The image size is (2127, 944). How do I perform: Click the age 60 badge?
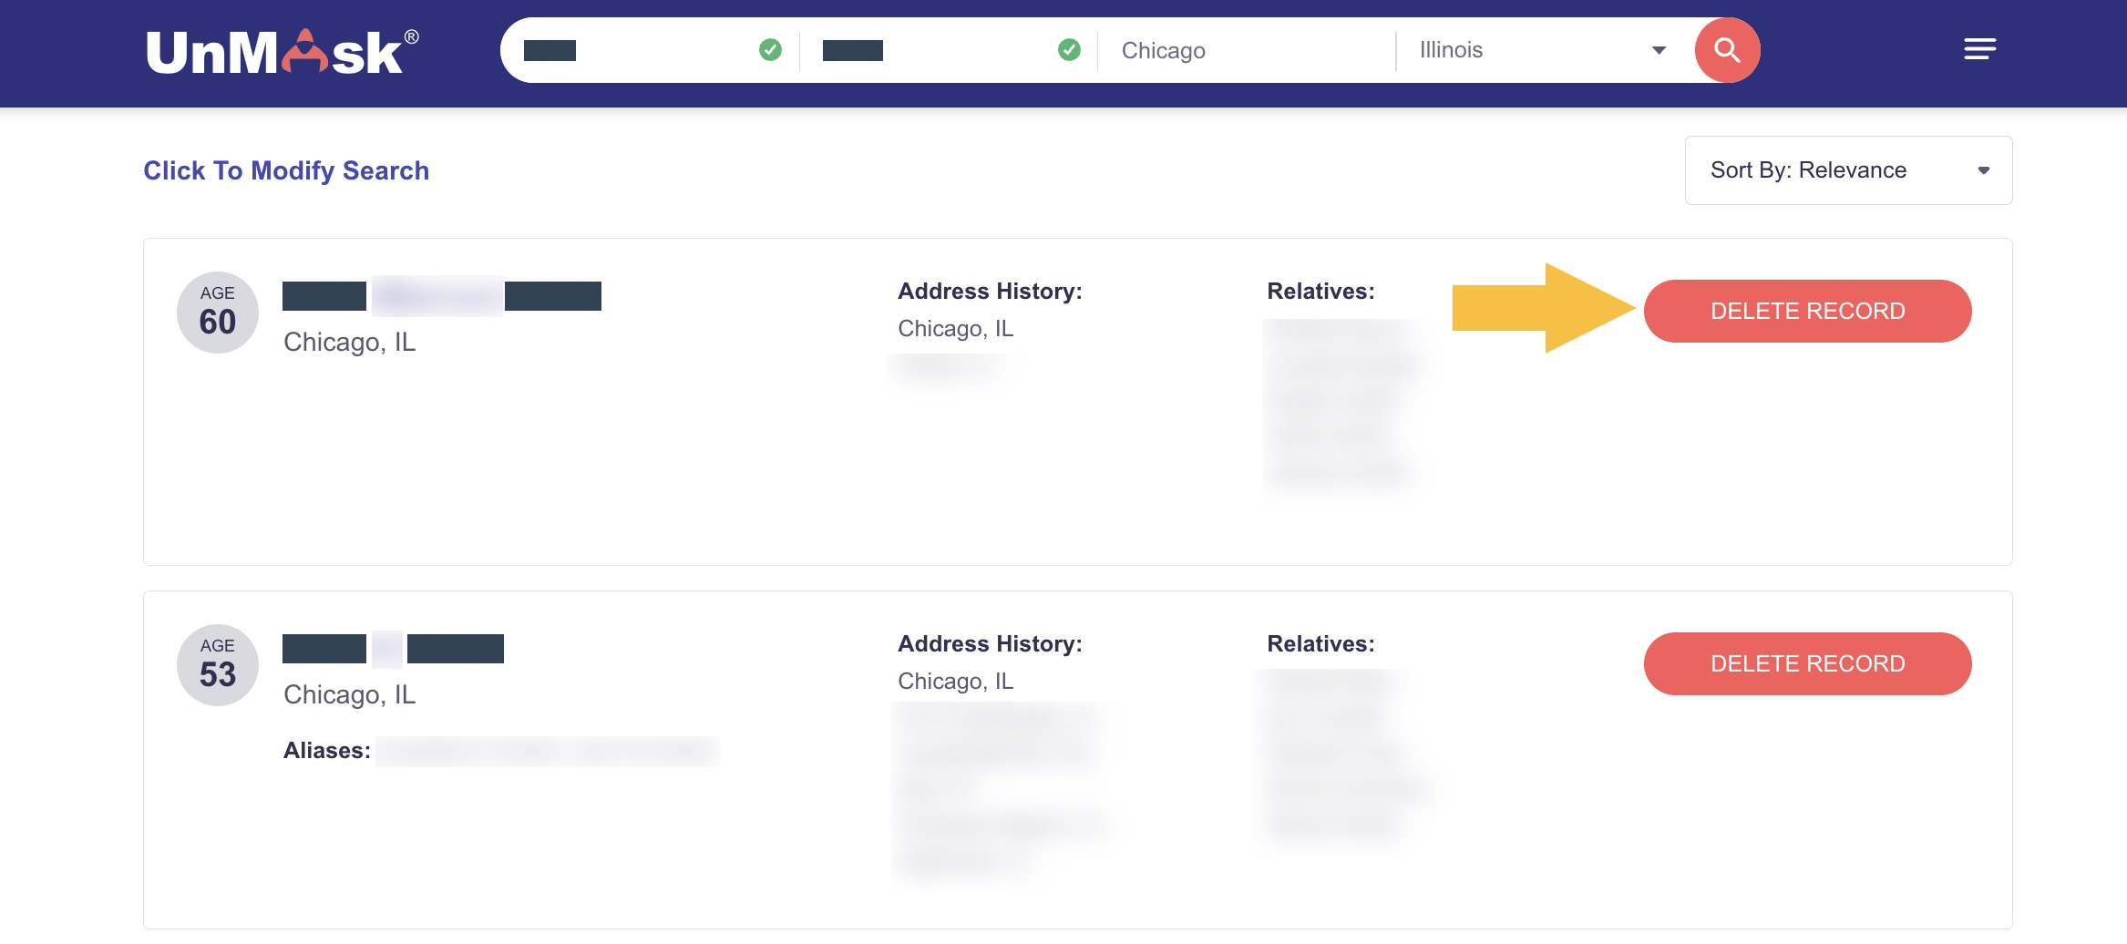(x=218, y=313)
